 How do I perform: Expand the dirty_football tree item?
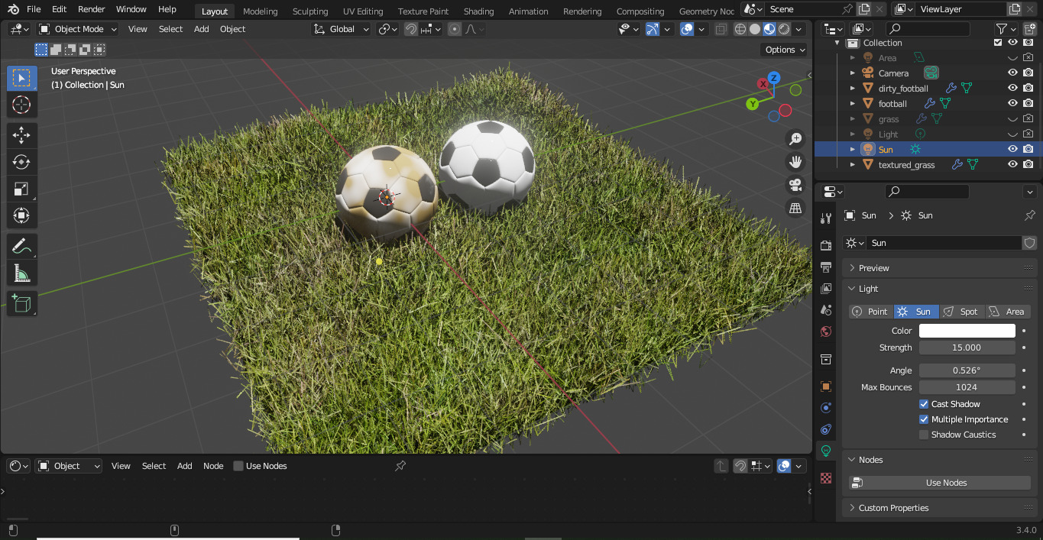coord(853,89)
